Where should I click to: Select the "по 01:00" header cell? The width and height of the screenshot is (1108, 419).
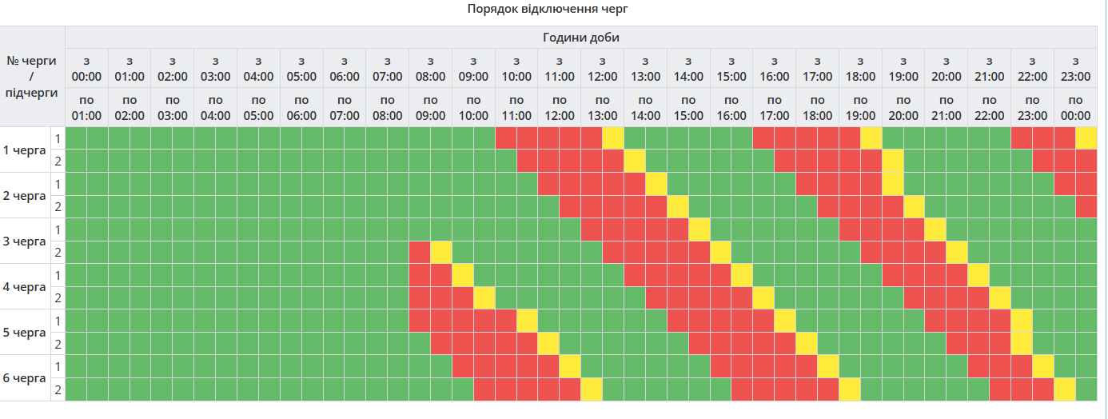pos(86,107)
